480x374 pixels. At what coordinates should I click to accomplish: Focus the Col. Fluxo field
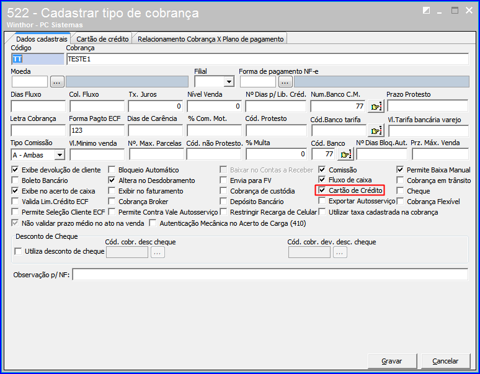pos(97,106)
